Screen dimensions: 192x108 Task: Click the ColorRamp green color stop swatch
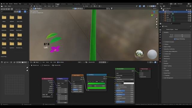tap(97, 88)
